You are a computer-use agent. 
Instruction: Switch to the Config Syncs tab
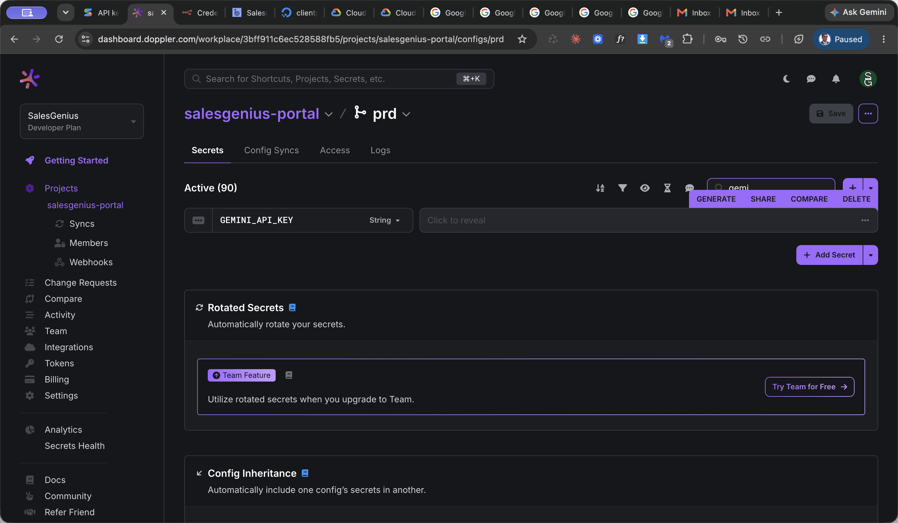coord(272,150)
